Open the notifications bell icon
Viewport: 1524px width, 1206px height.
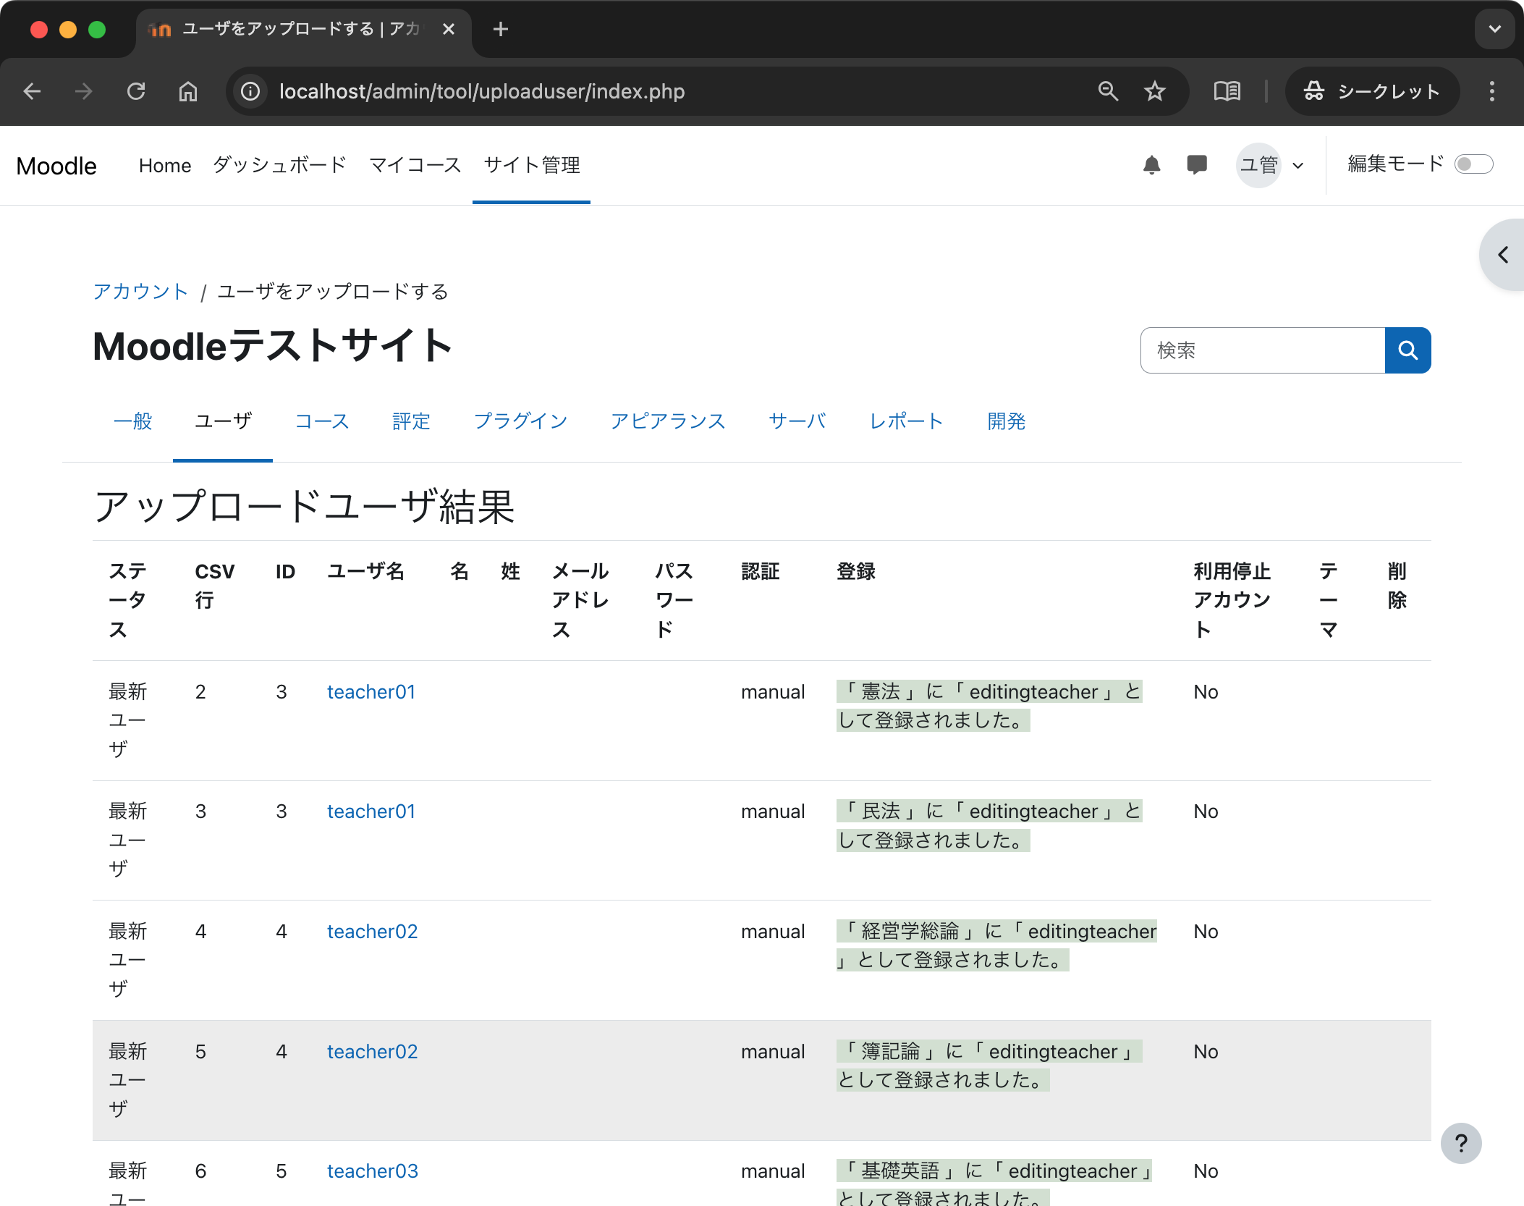tap(1151, 165)
